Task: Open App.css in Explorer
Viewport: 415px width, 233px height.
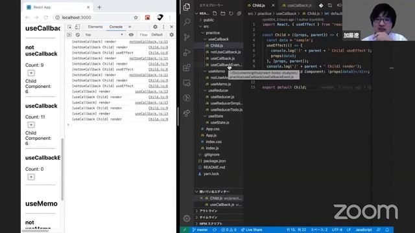Action: click(x=213, y=129)
